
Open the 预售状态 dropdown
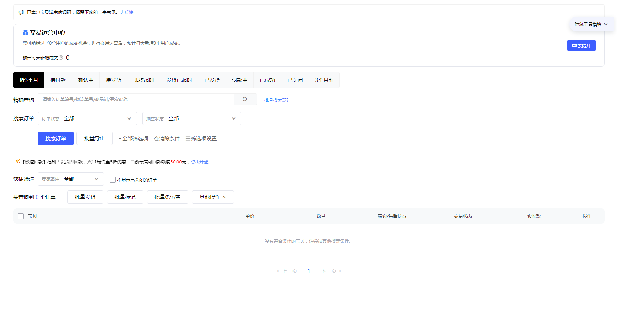point(192,118)
